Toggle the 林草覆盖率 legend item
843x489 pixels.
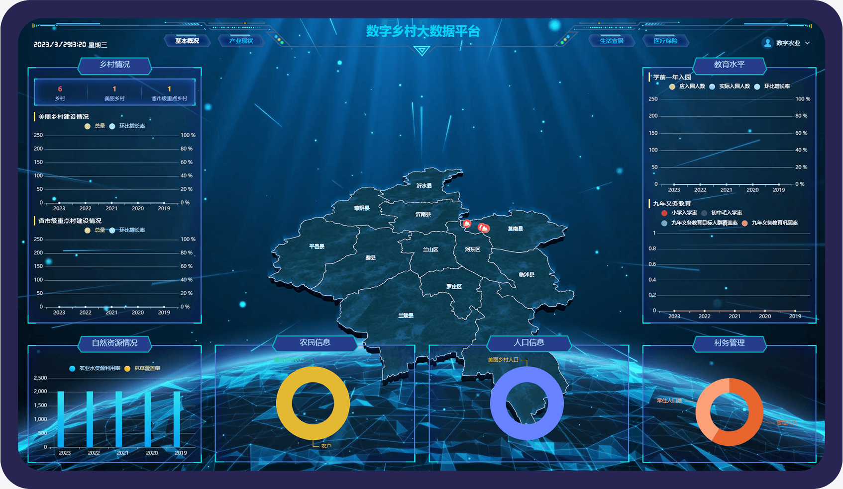(142, 368)
